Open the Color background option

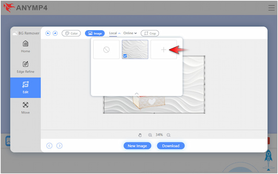point(71,33)
